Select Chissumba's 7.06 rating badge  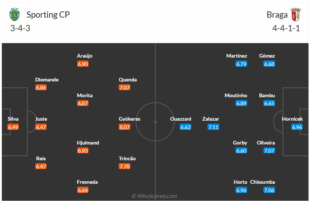click(x=269, y=190)
